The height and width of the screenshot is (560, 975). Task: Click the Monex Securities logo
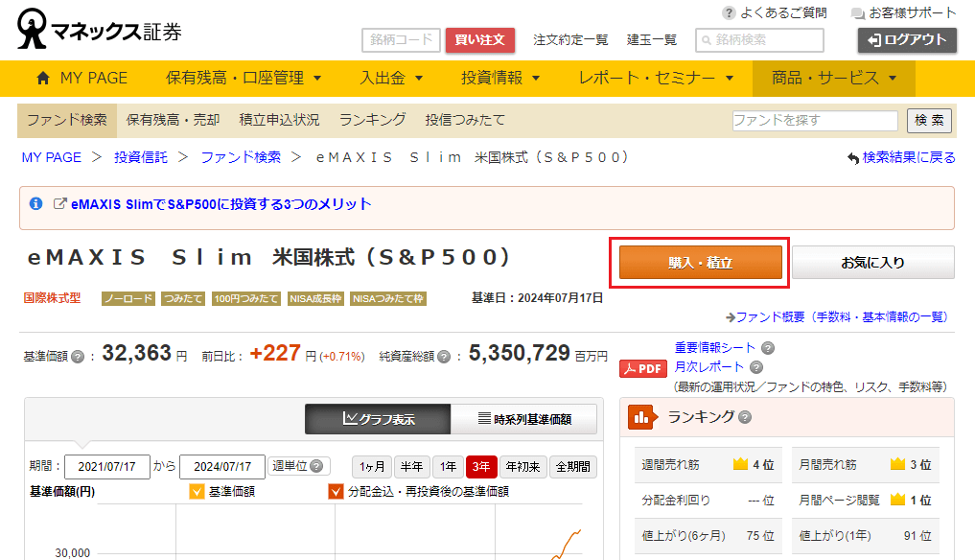[x=99, y=31]
